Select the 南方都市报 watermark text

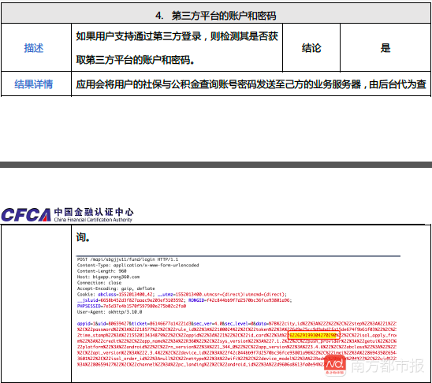pos(387,366)
